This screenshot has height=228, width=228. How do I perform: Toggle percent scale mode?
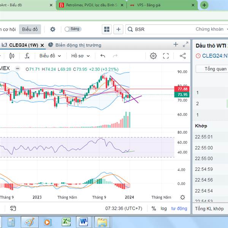click(154, 209)
